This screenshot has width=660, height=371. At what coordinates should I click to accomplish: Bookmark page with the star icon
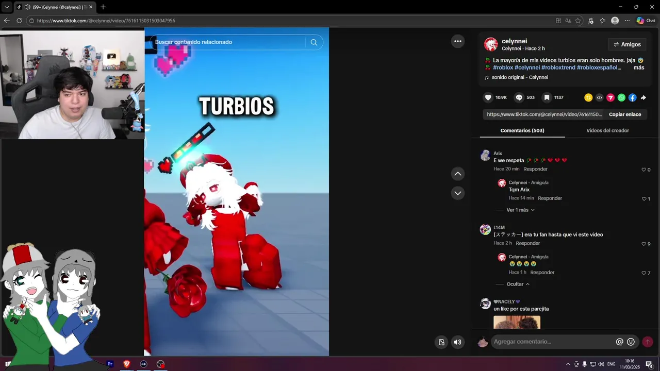click(578, 21)
